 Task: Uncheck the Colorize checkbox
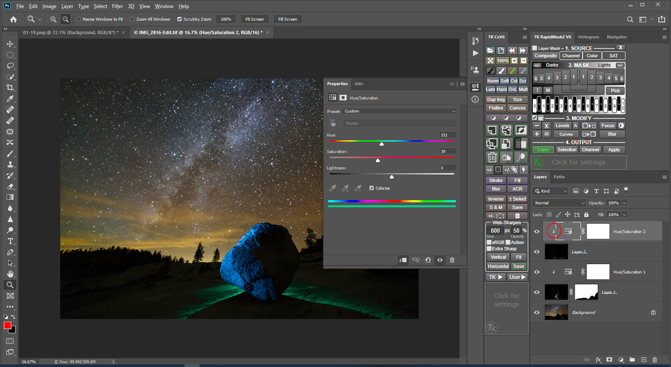pyautogui.click(x=371, y=188)
